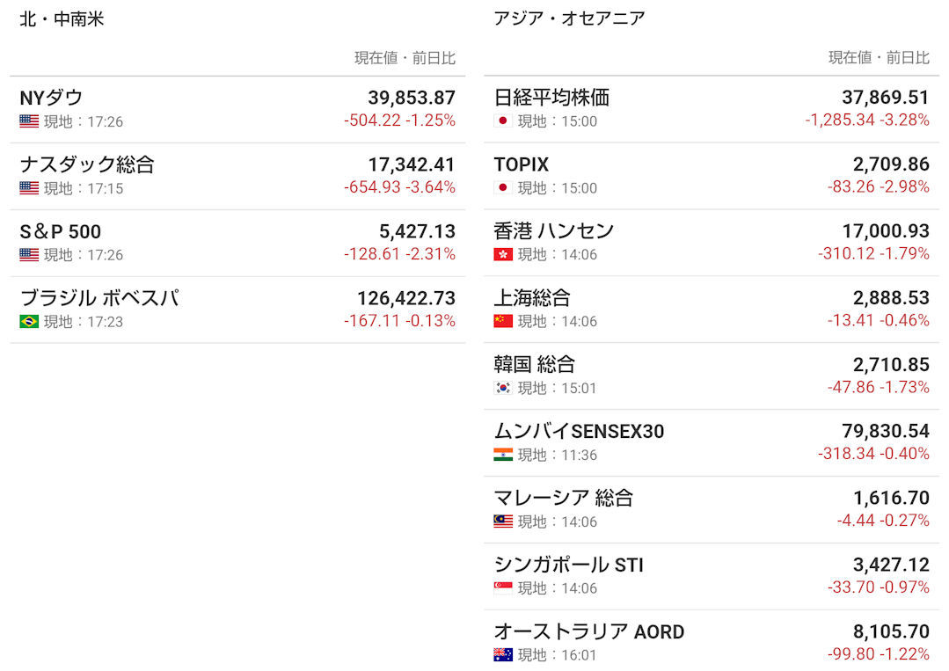Click the Brazil flag under ブラジル ボベスパ
The height and width of the screenshot is (671, 949).
tap(29, 322)
